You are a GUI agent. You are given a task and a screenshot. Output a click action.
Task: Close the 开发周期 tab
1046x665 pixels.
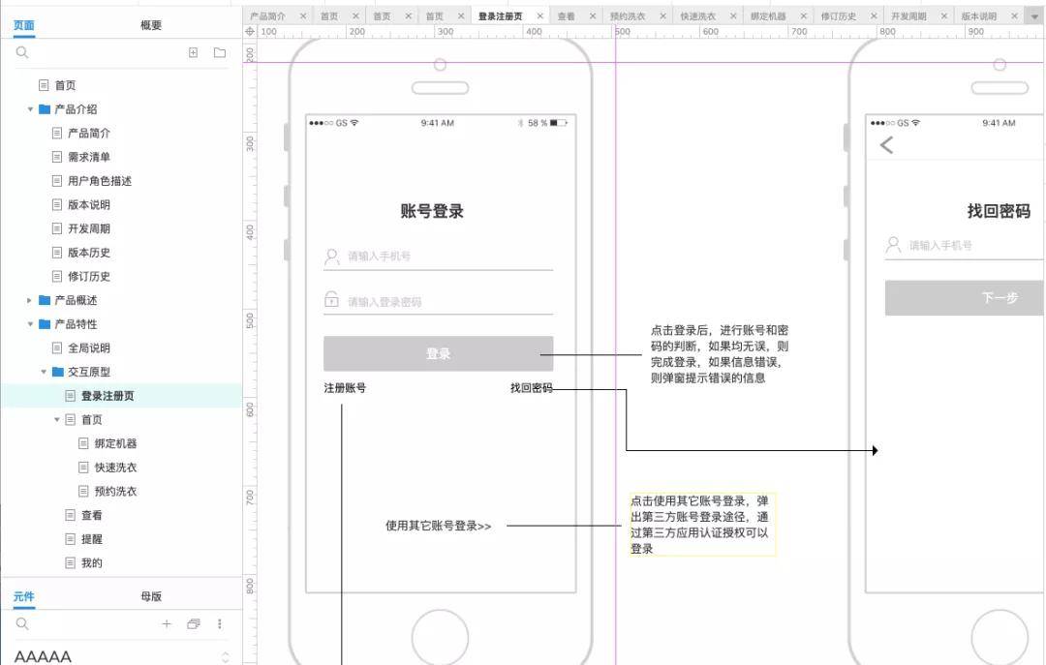[944, 16]
